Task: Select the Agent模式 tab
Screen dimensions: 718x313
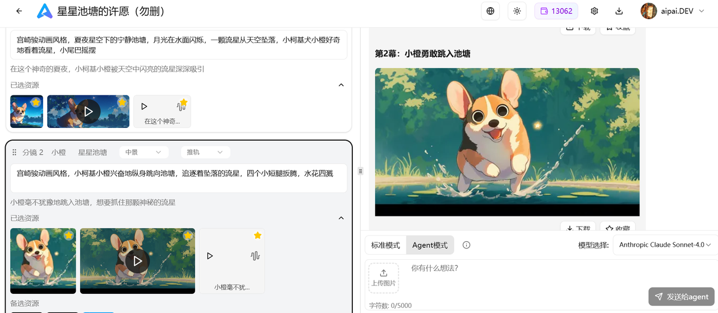Action: click(x=430, y=245)
